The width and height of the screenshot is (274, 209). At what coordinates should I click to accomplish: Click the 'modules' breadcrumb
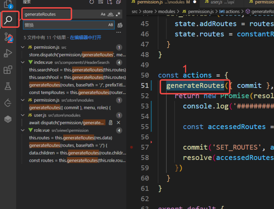(x=167, y=11)
